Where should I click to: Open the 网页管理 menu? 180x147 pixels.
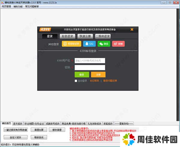point(6,7)
